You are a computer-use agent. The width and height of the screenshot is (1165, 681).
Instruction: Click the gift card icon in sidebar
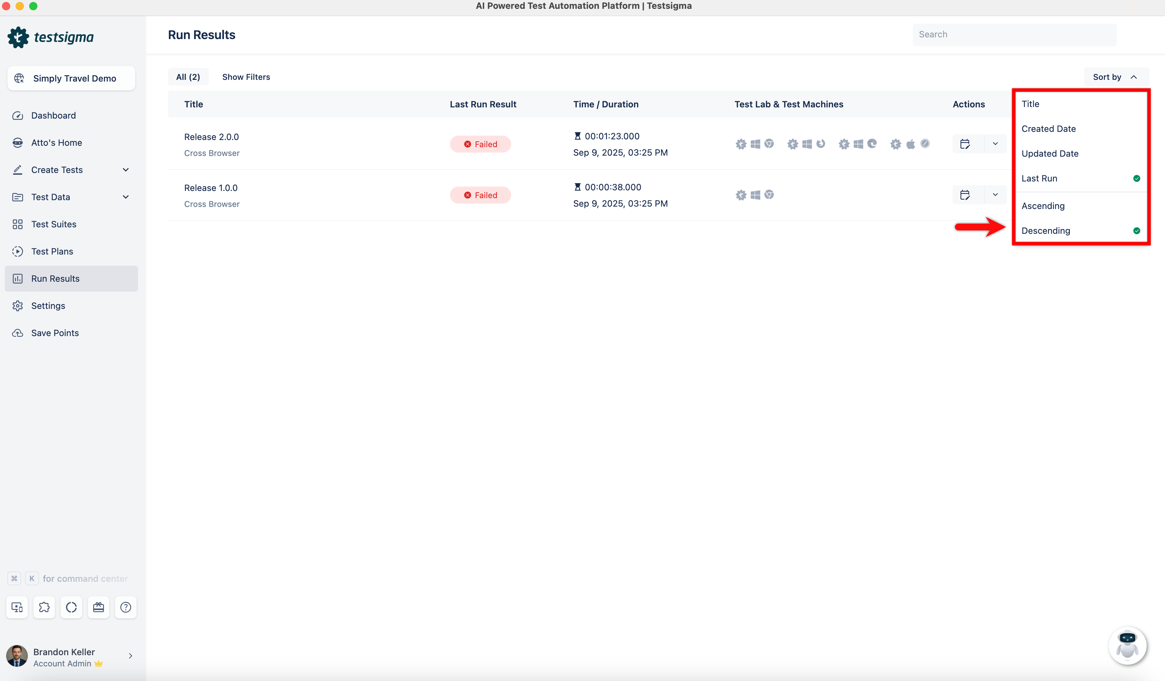pyautogui.click(x=99, y=607)
